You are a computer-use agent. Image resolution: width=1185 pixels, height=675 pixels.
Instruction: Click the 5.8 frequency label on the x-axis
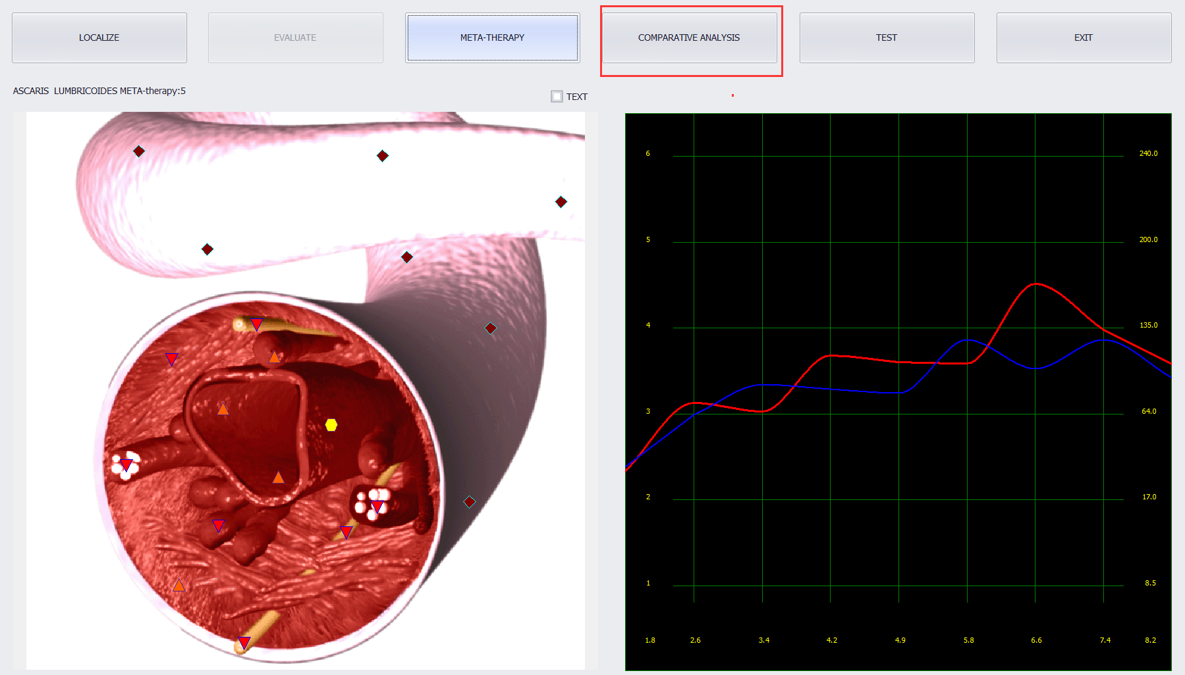point(969,640)
